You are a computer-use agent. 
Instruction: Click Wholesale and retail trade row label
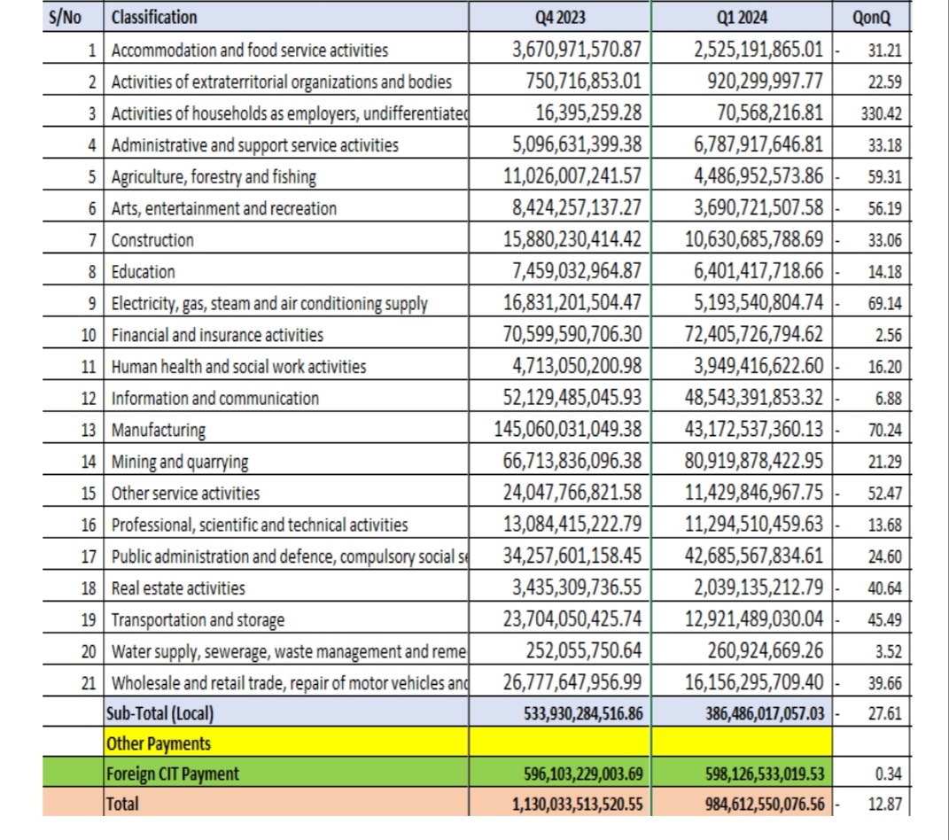[289, 682]
